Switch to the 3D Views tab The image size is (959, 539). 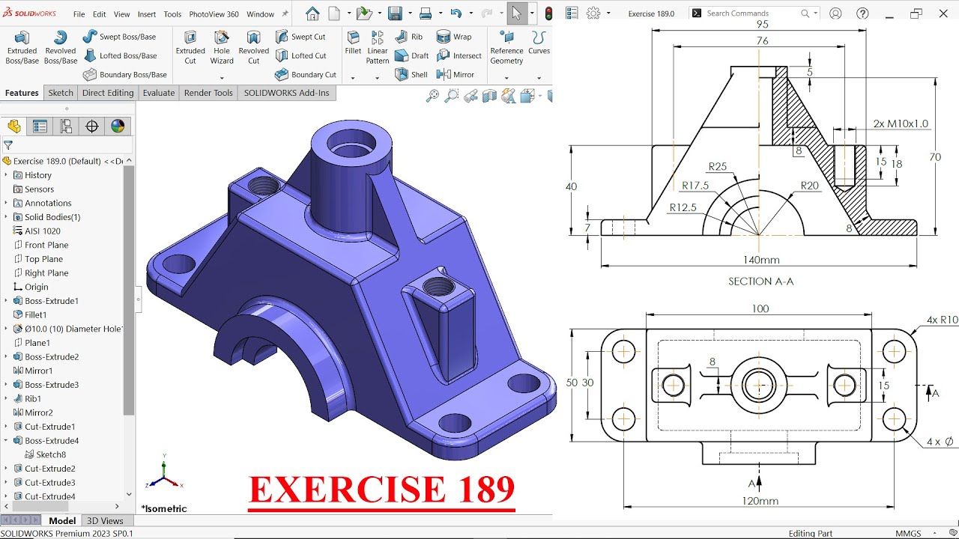coord(105,521)
